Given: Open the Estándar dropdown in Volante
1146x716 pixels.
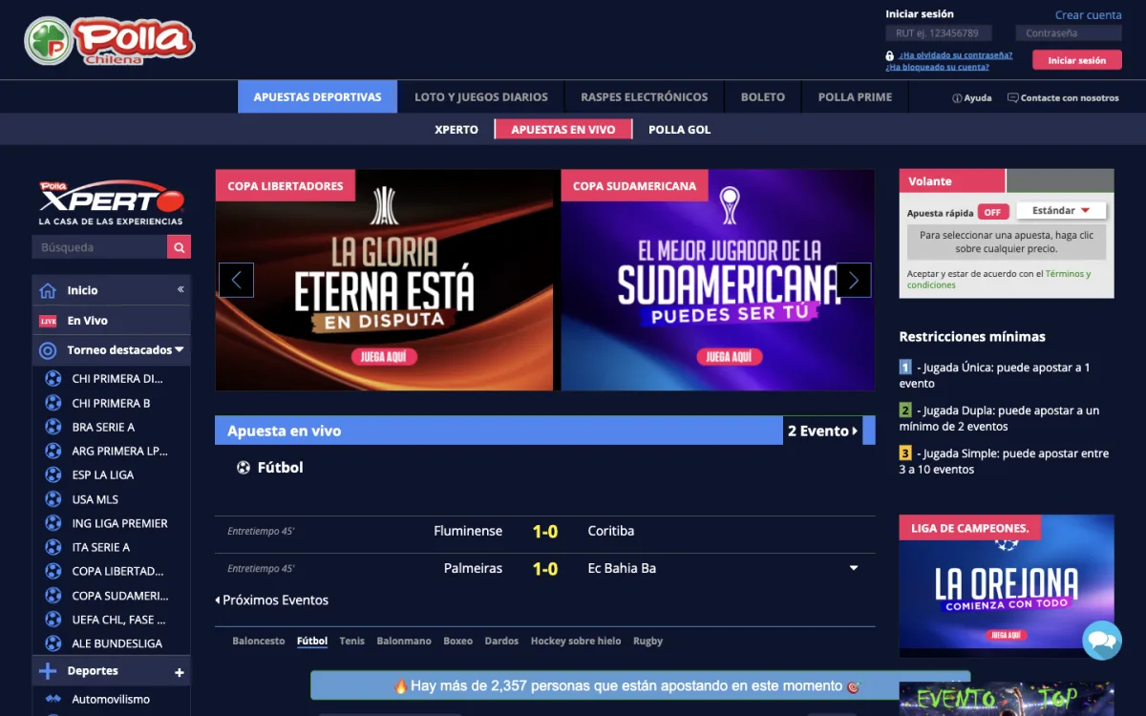Looking at the screenshot, I should coord(1061,211).
